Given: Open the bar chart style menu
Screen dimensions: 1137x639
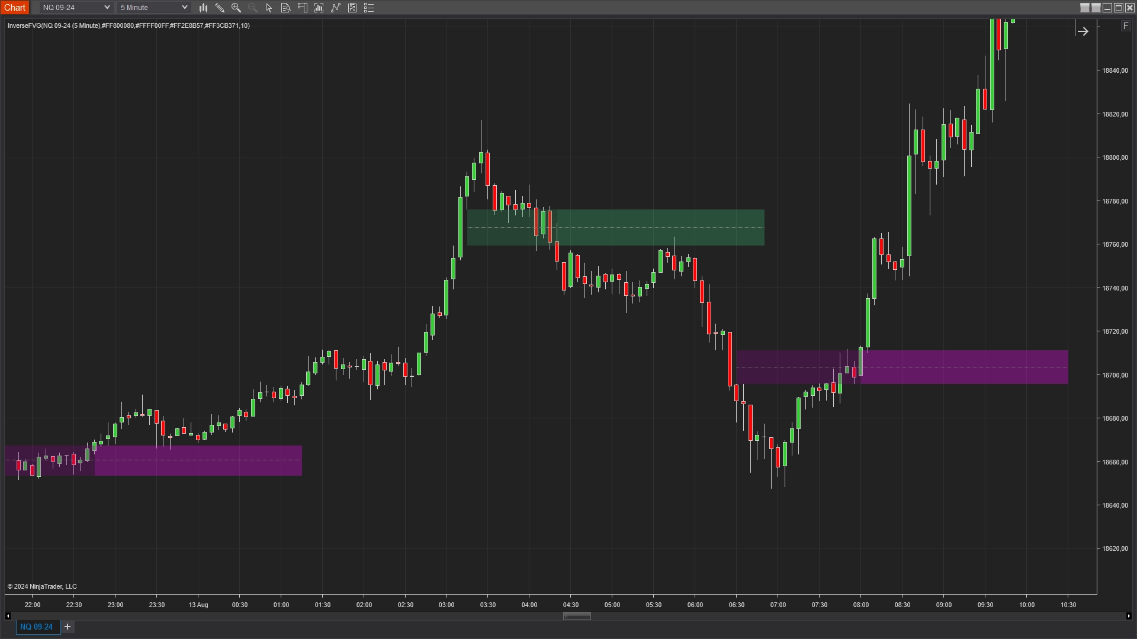Looking at the screenshot, I should (x=203, y=8).
